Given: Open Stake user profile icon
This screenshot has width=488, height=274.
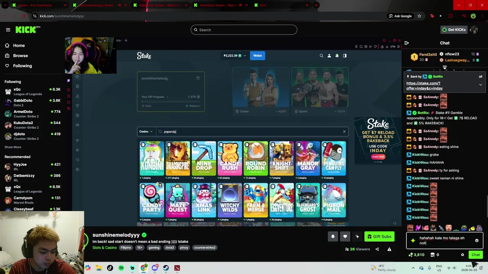Looking at the screenshot, I should tap(329, 56).
